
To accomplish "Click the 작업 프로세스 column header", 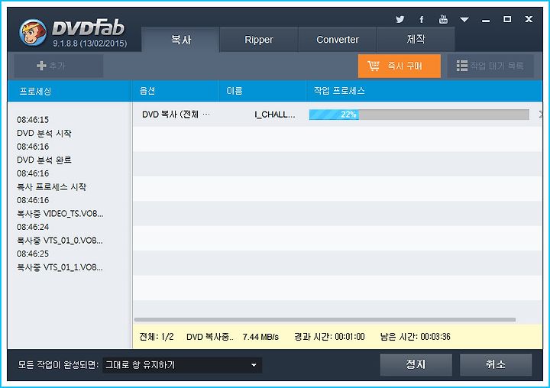I will (424, 91).
